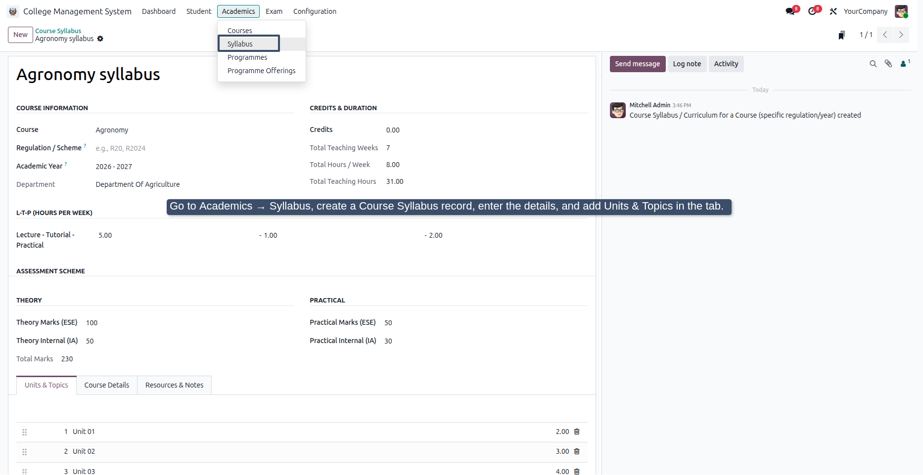This screenshot has height=475, width=923.
Task: Open the user avatar menu
Action: pyautogui.click(x=901, y=11)
